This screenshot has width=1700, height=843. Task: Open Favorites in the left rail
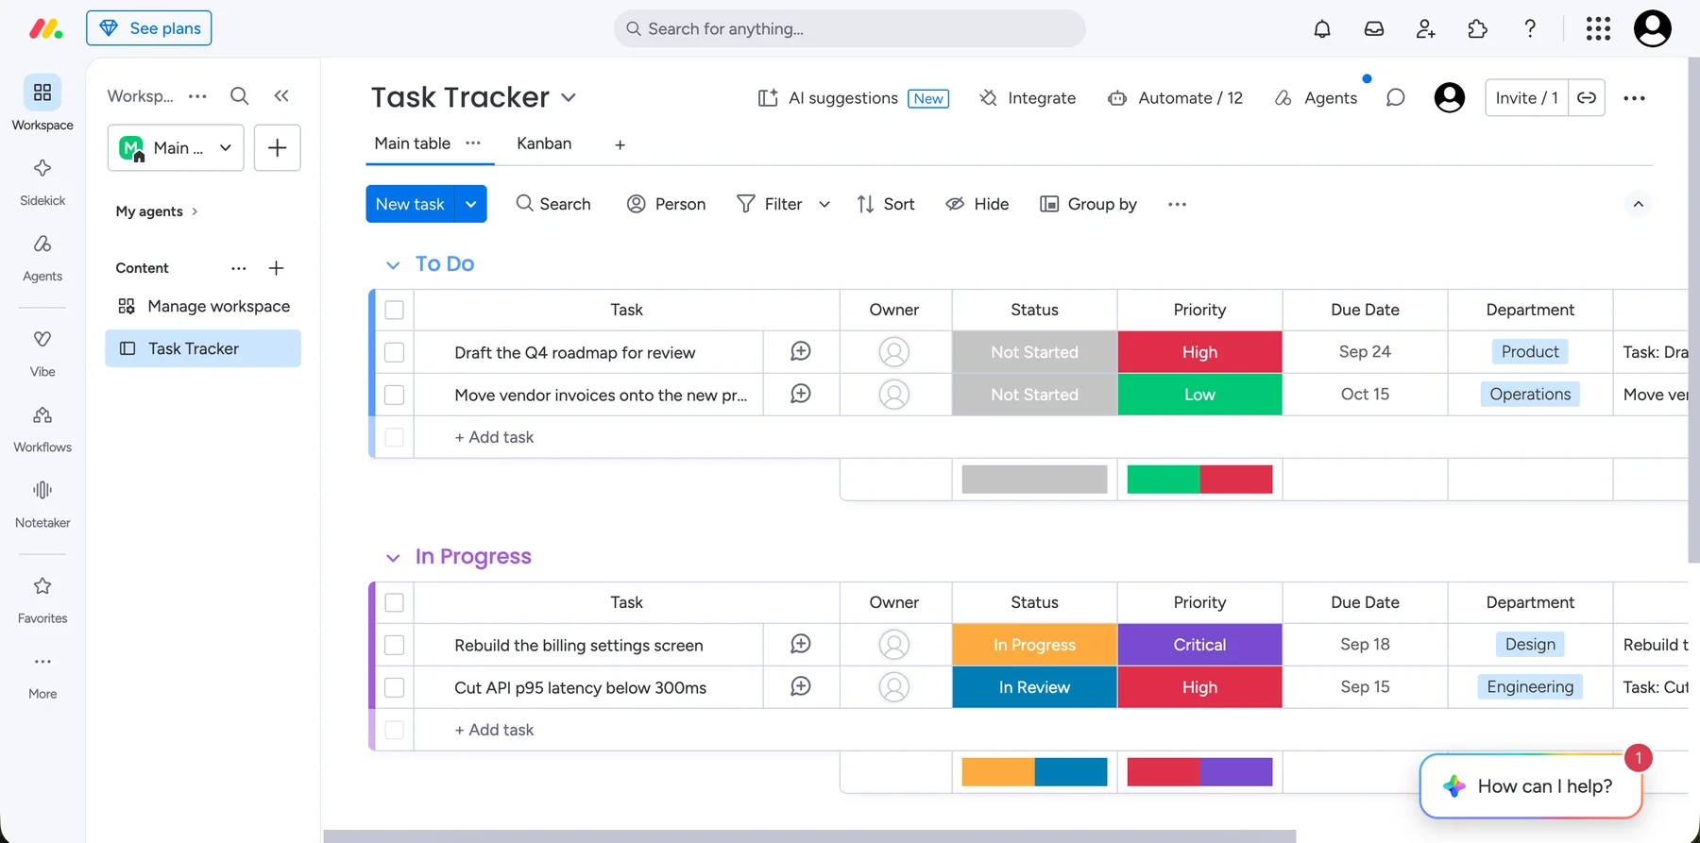(42, 599)
